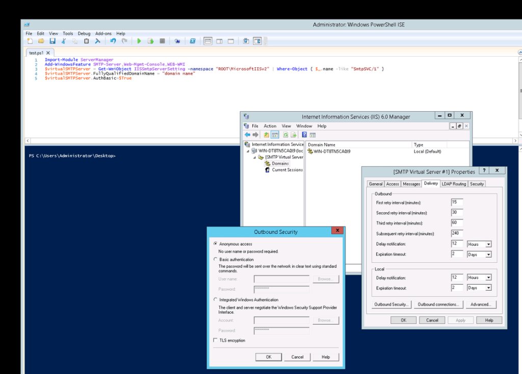This screenshot has width=522, height=374.
Task: Open Action menu in IIS Manager
Action: click(x=270, y=126)
